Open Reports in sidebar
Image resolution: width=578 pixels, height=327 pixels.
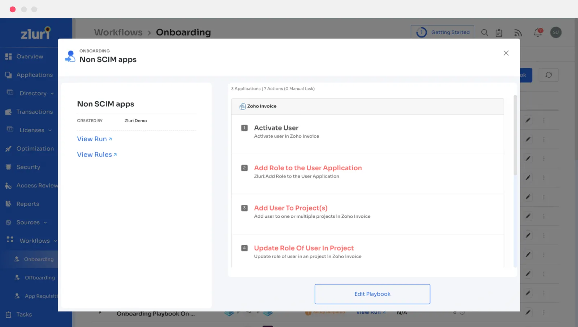(27, 204)
